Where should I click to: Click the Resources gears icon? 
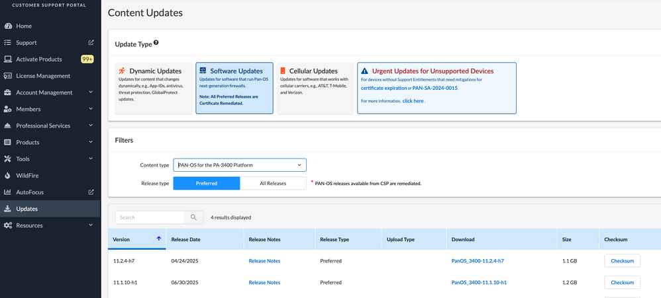7,225
